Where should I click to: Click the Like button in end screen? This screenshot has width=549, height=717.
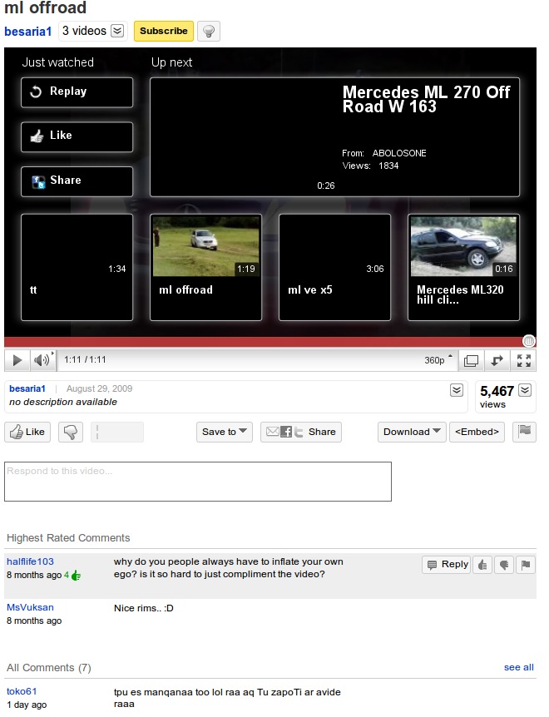pyautogui.click(x=77, y=136)
